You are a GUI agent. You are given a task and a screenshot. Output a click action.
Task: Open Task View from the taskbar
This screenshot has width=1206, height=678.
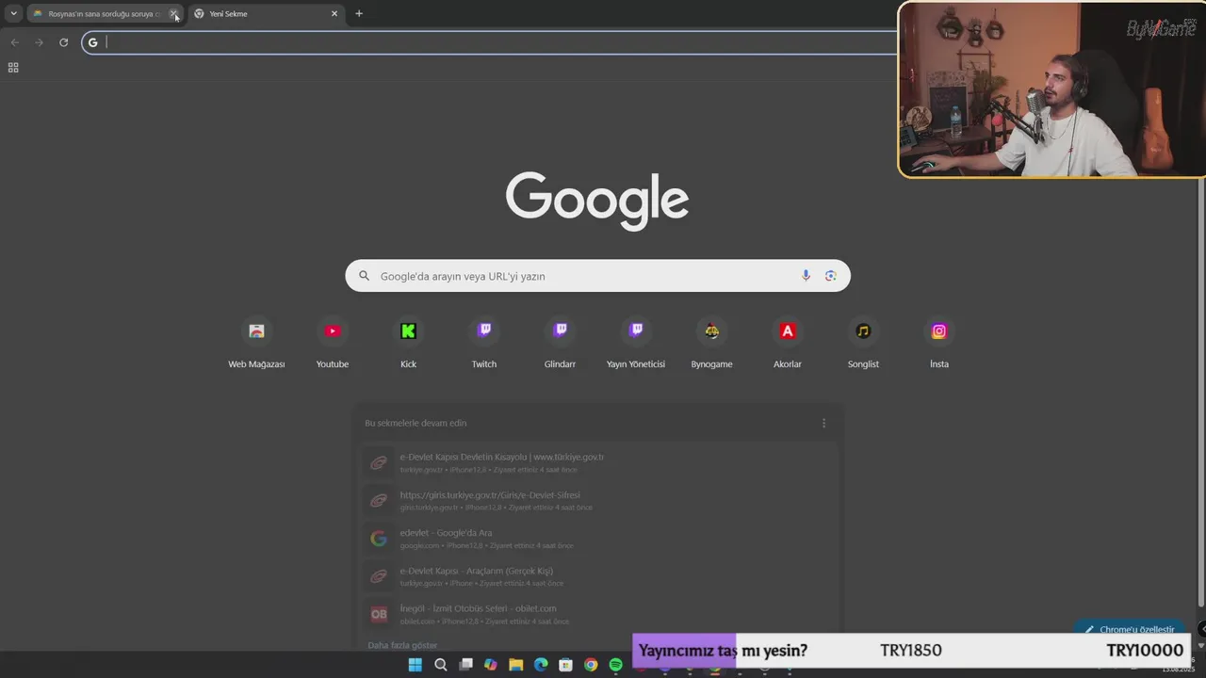pos(465,665)
